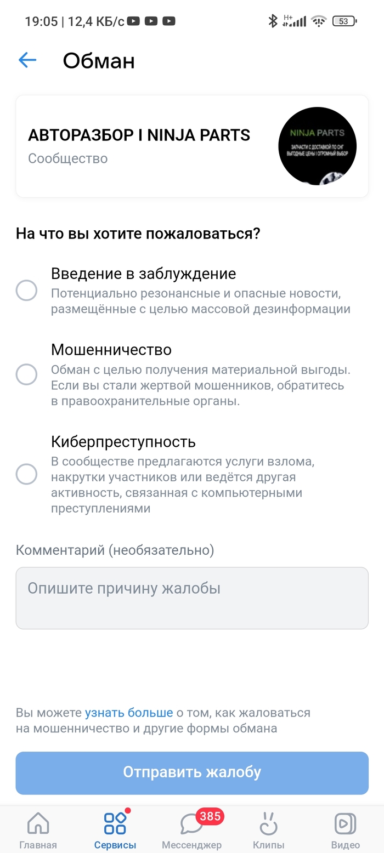384x853 pixels.
Task: Open the Сервисы services icon
Action: (115, 823)
